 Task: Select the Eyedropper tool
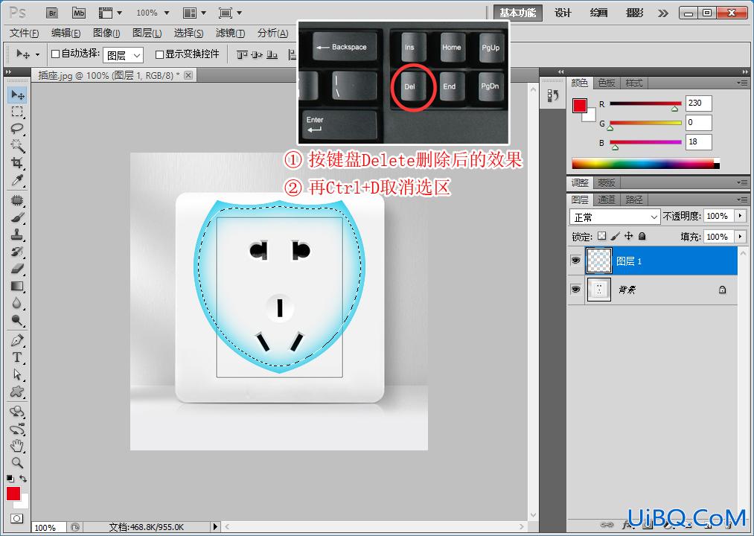click(17, 180)
